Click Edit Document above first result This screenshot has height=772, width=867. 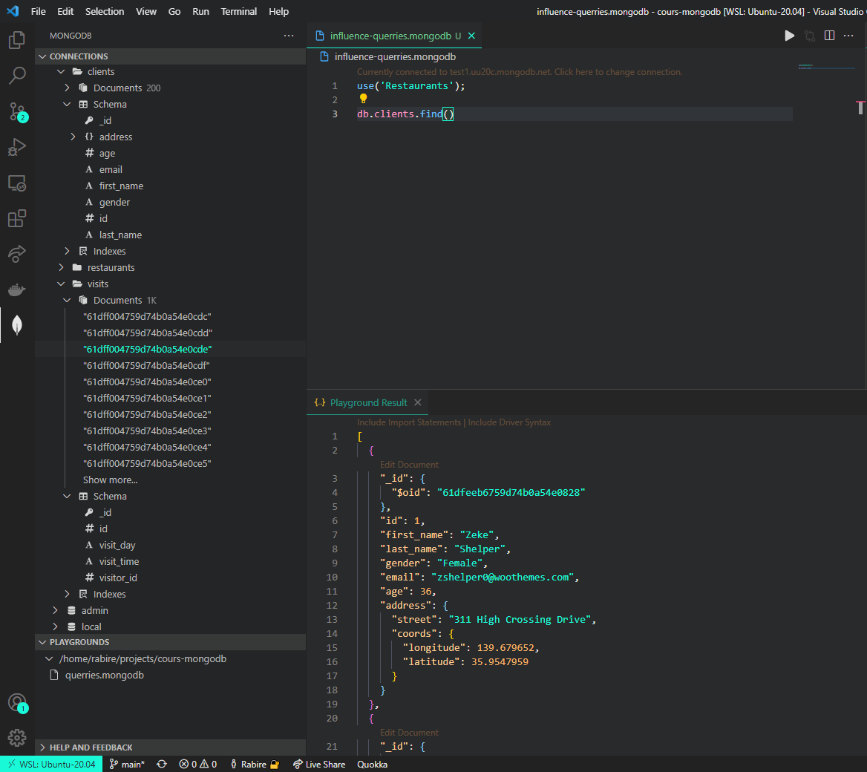[409, 465]
